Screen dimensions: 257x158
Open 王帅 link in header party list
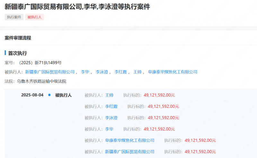(137, 72)
